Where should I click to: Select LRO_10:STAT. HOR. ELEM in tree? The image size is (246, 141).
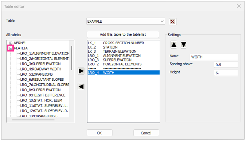coord(41,100)
